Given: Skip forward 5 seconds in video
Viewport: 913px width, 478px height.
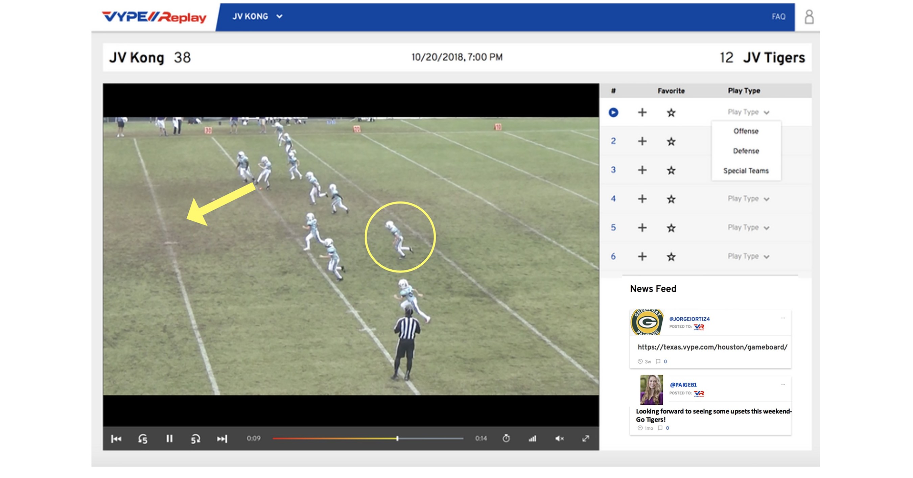Looking at the screenshot, I should click(x=195, y=439).
